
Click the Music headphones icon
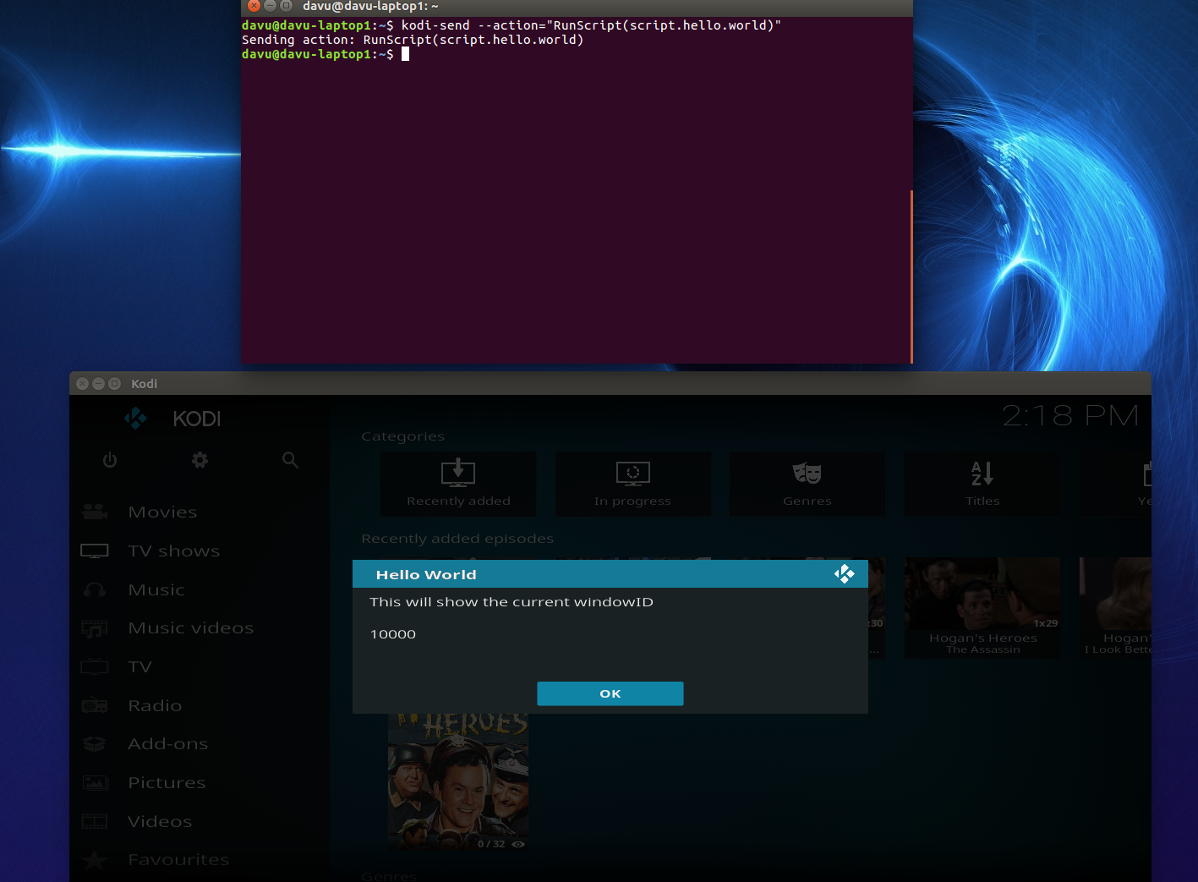click(x=95, y=589)
